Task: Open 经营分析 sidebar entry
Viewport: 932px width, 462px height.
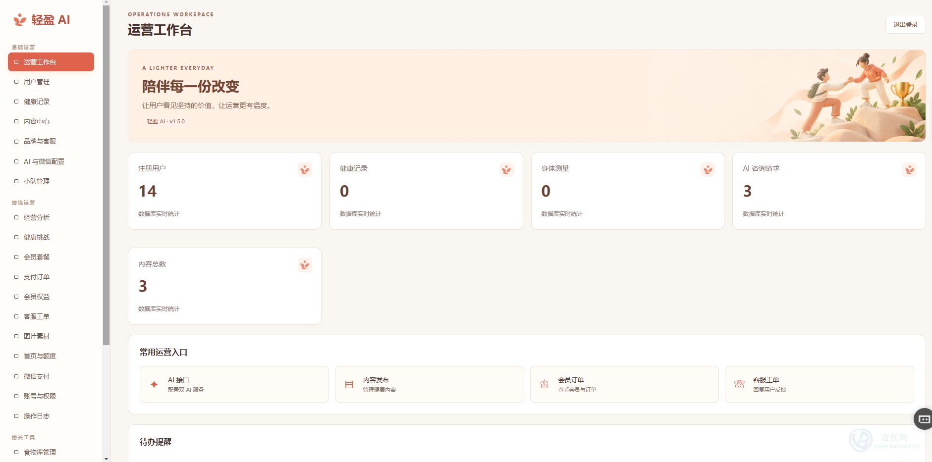Action: point(51,217)
